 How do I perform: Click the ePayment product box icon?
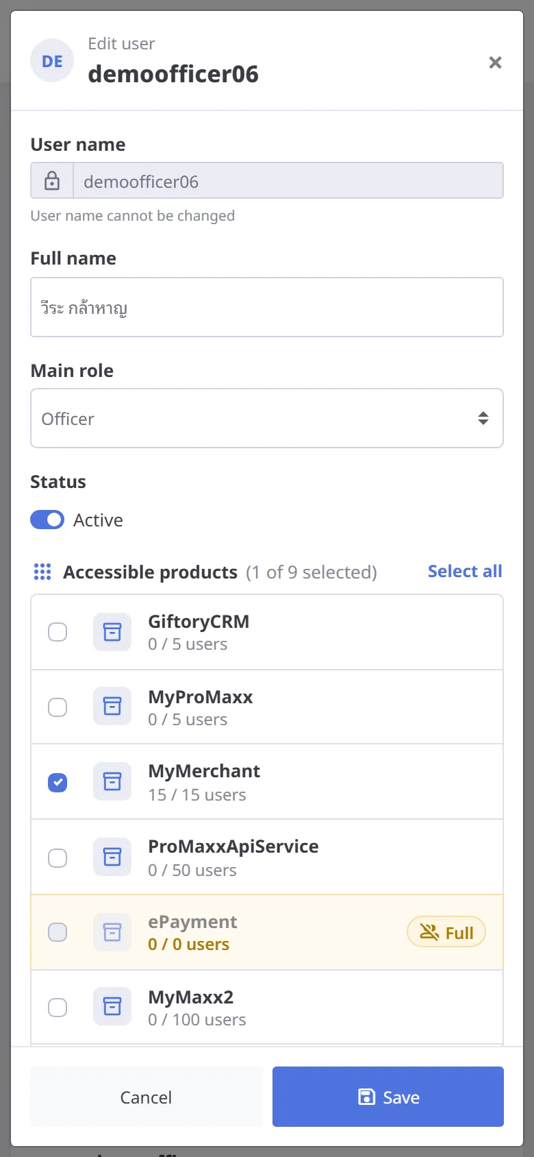click(x=112, y=932)
